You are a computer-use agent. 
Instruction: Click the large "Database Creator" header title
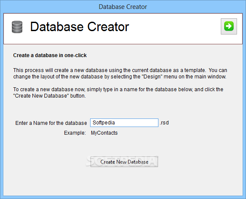79,27
